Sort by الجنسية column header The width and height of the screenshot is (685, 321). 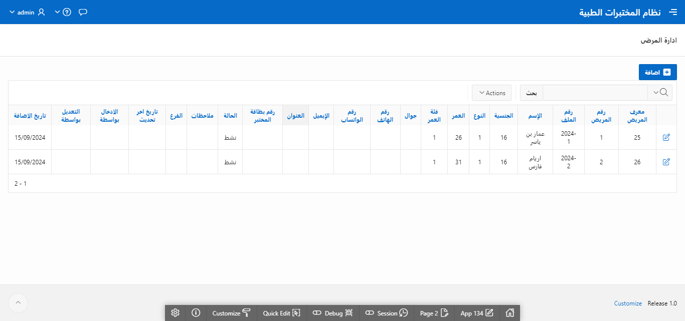point(504,116)
